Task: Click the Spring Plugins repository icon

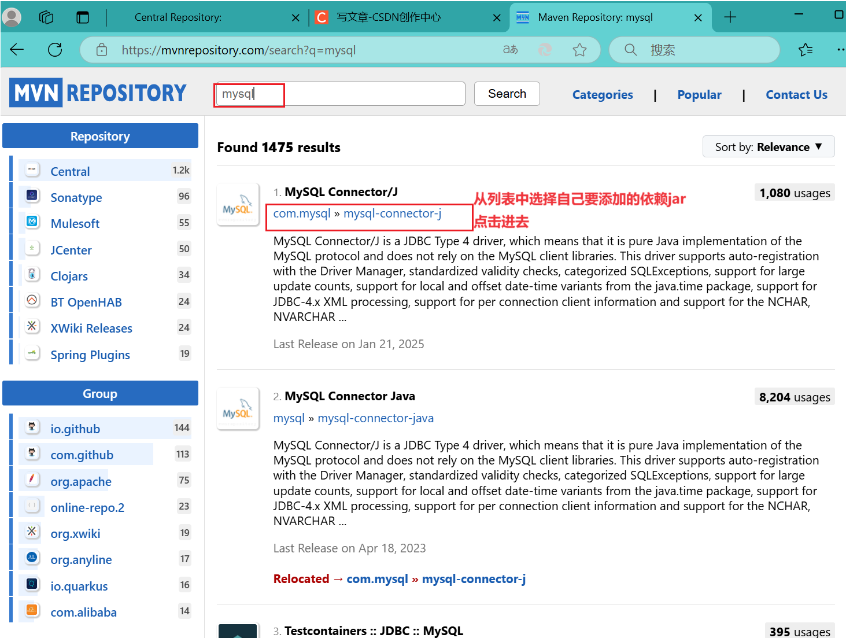Action: point(32,353)
